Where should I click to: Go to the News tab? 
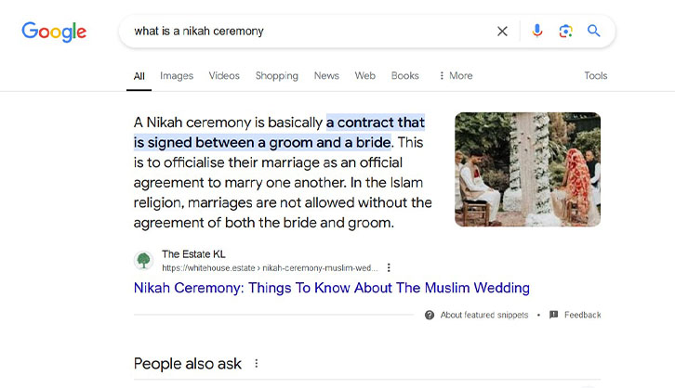click(326, 76)
